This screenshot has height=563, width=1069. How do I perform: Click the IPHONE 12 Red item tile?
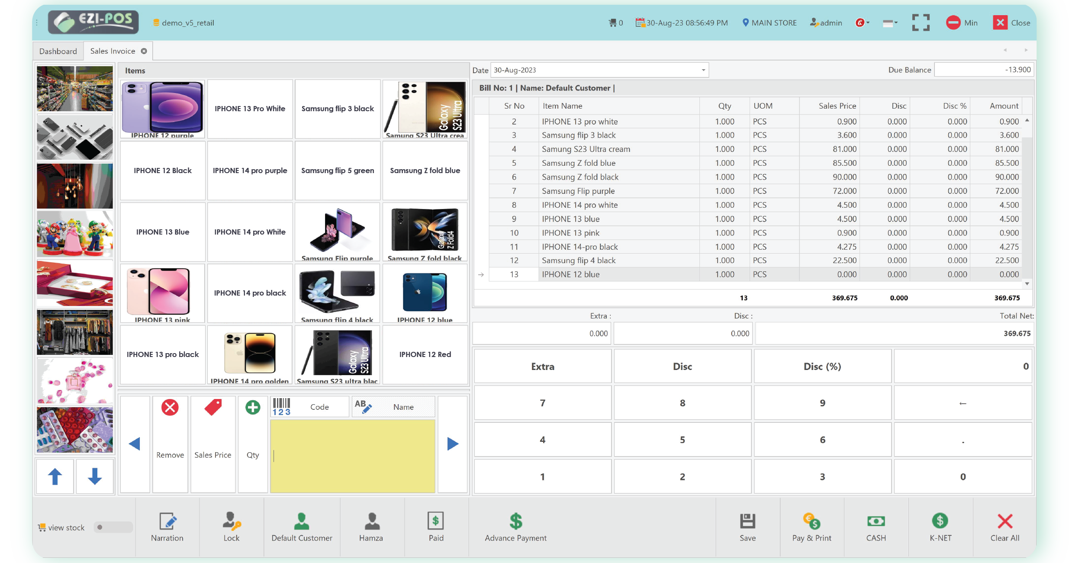tap(425, 354)
